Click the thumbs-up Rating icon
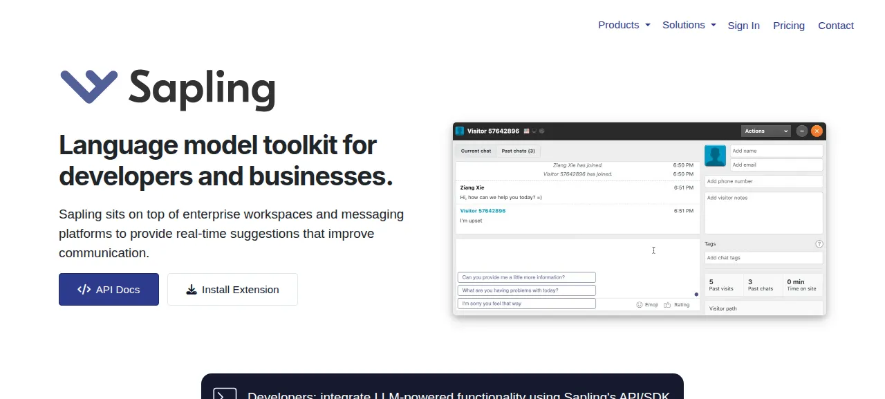Screen dimensions: 885x399 (667, 304)
